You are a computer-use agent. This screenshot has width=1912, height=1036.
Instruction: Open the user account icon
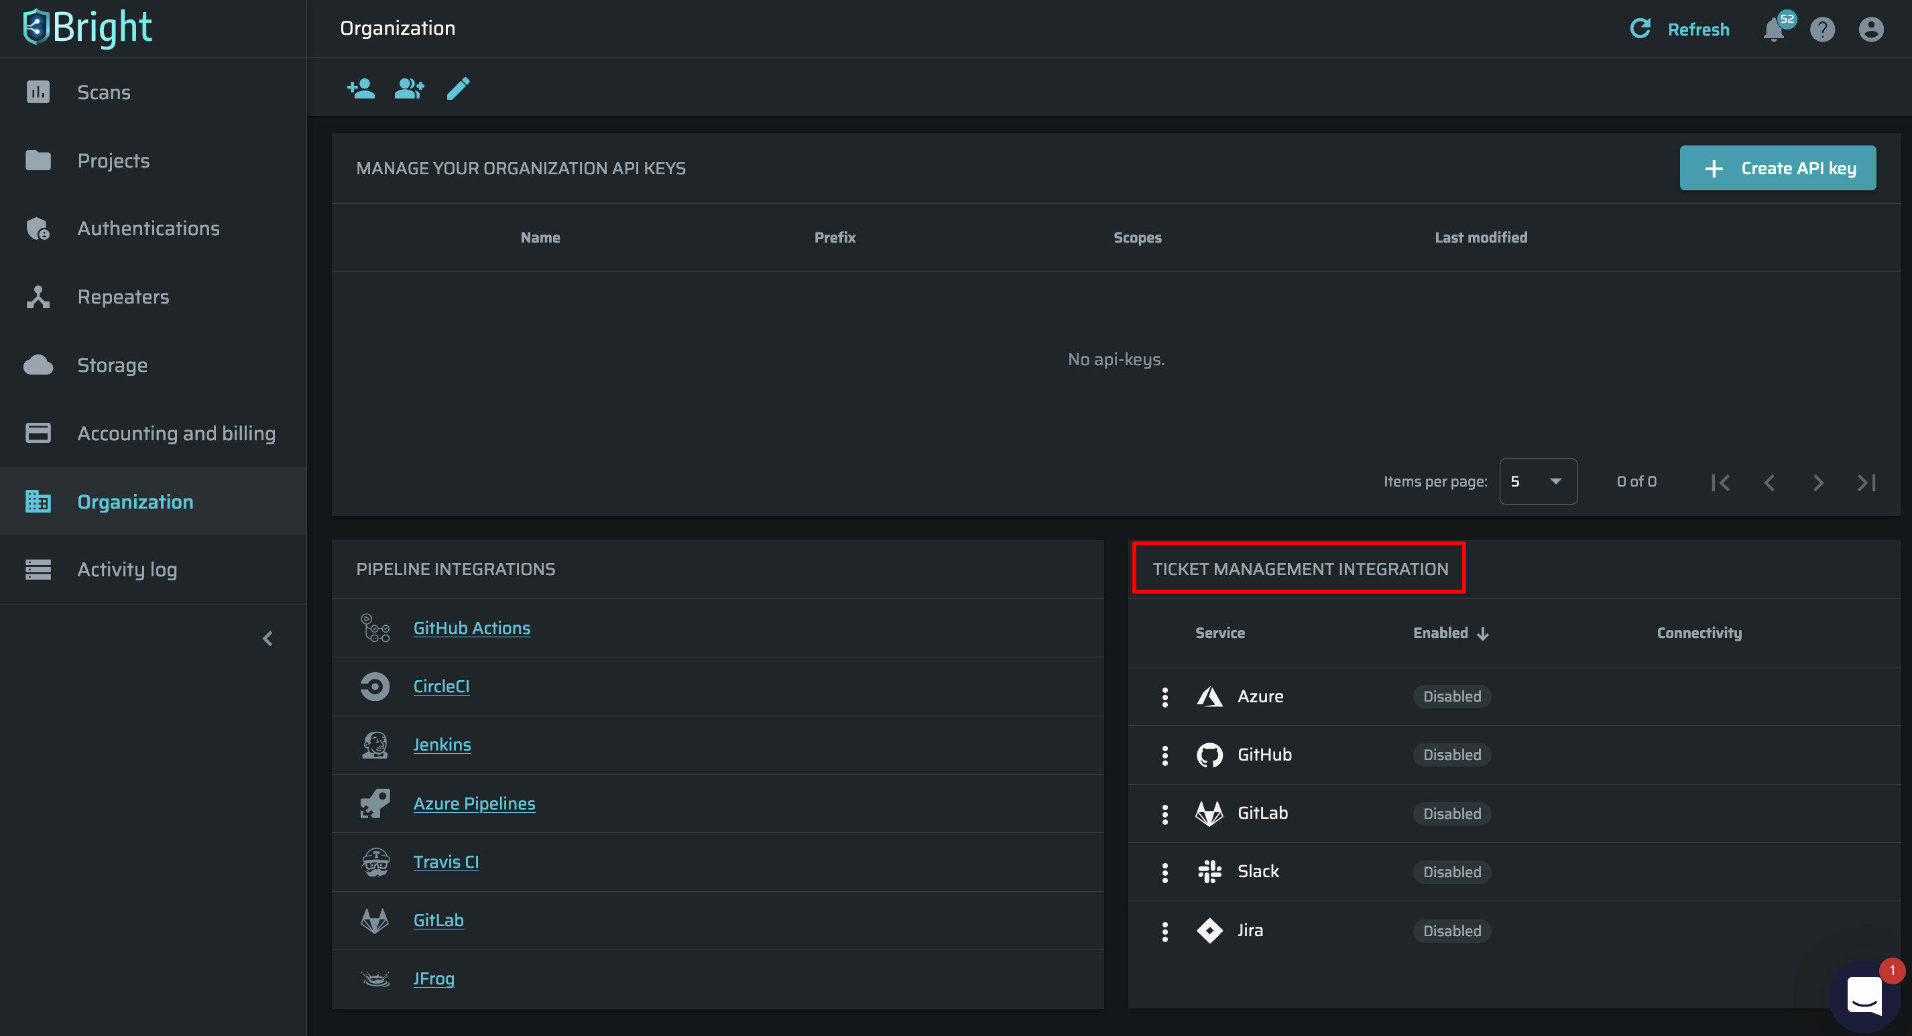coord(1870,29)
